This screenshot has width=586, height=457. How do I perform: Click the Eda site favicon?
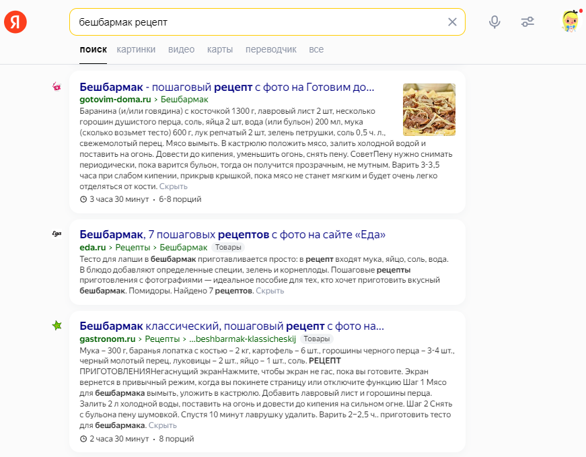57,234
